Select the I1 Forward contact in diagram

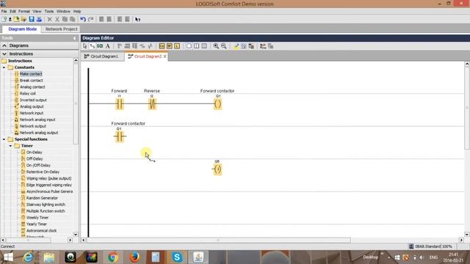120,104
